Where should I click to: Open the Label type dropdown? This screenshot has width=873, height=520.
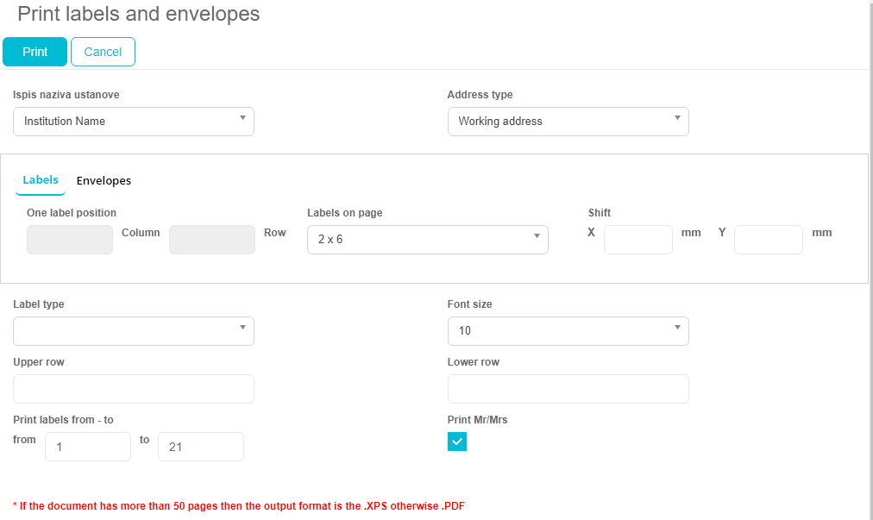[x=133, y=331]
